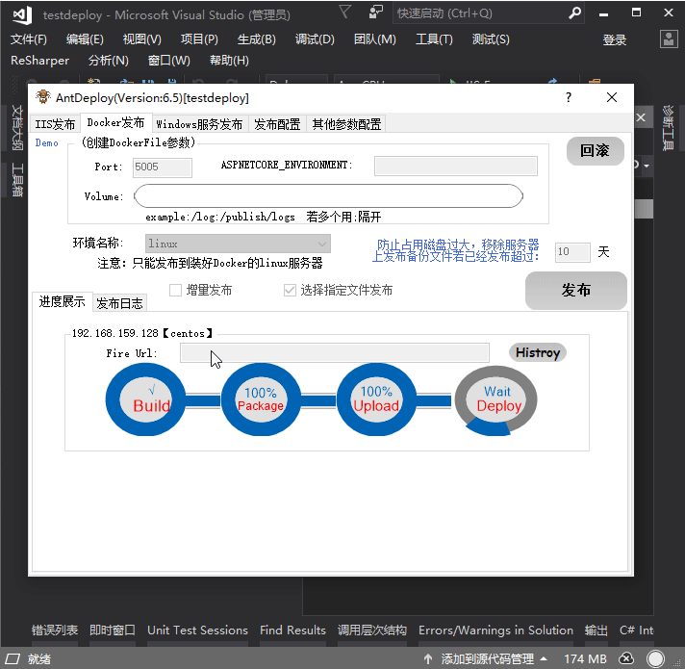Viewport: 685px width, 669px height.
Task: Click the Upload progress circle
Action: (x=376, y=398)
